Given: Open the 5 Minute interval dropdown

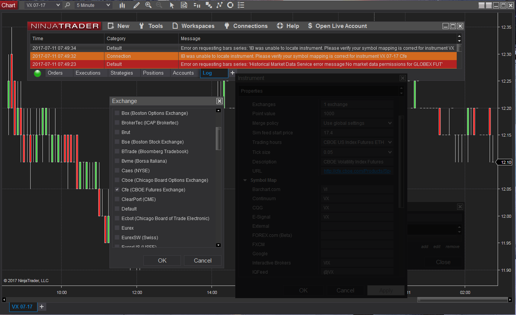Looking at the screenshot, I should 93,5.
